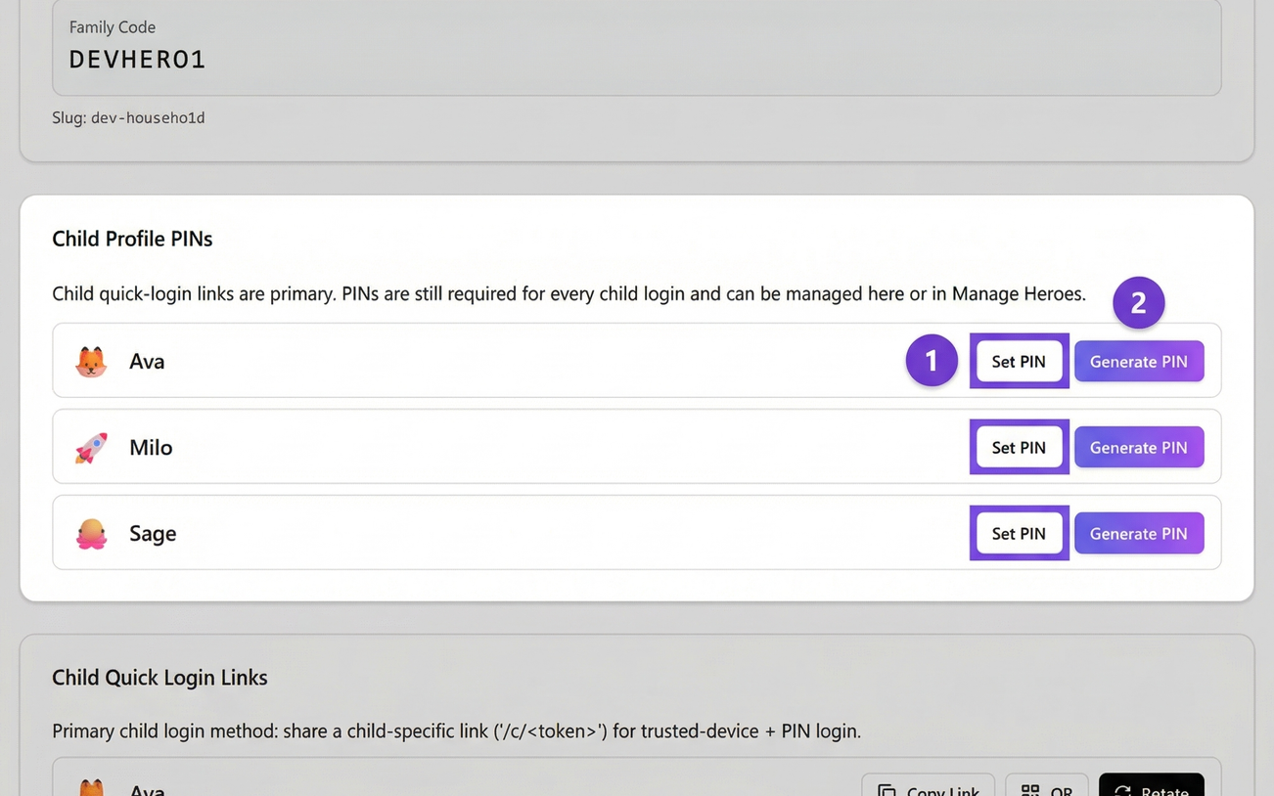1274x796 pixels.
Task: Open the QR code for Ava's login link
Action: (1046, 791)
